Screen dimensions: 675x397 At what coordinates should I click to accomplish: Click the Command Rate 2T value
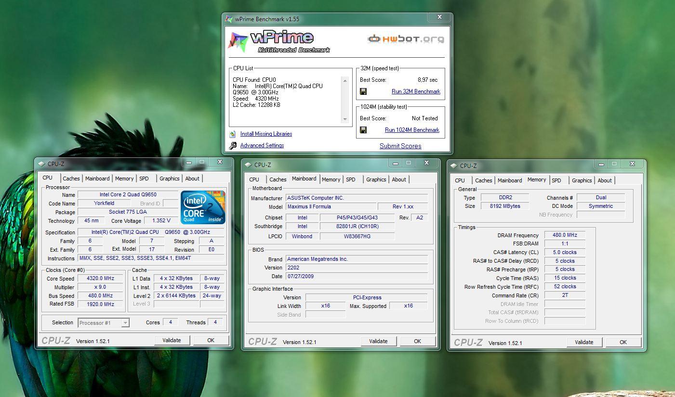tap(565, 295)
